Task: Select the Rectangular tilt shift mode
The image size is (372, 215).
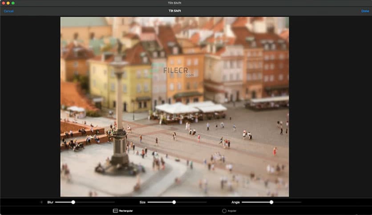Action: click(x=123, y=211)
